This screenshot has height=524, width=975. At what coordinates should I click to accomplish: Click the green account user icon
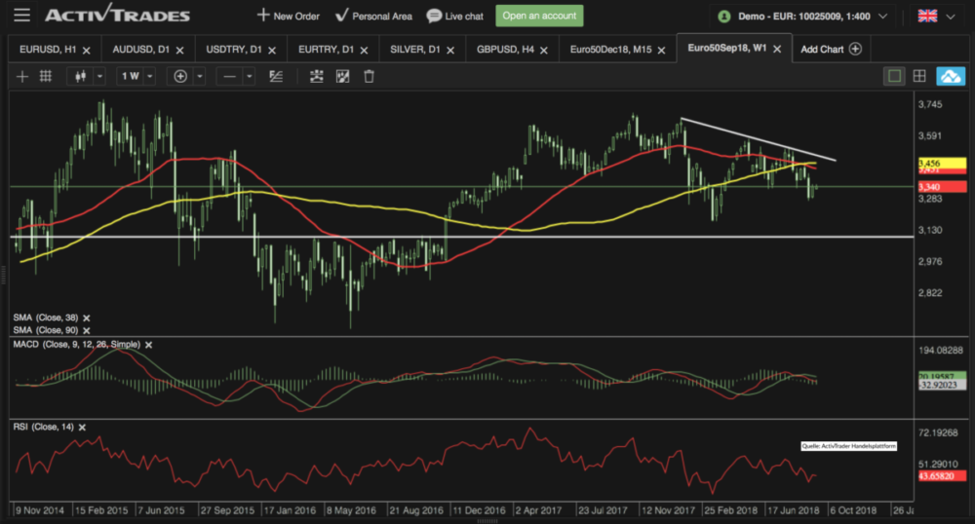[723, 17]
